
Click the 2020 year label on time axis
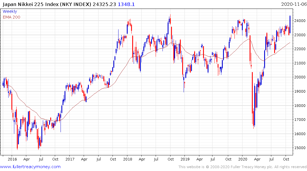click(243, 159)
